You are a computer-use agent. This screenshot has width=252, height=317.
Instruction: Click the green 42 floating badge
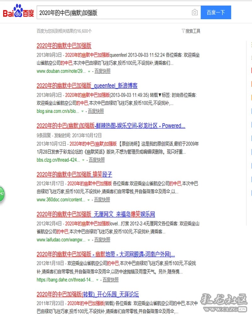pos(2,194)
